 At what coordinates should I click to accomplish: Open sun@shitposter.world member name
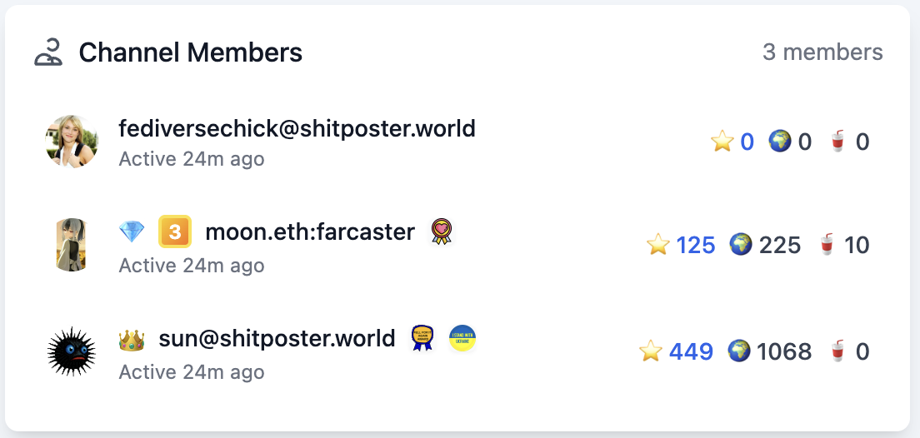tap(277, 339)
